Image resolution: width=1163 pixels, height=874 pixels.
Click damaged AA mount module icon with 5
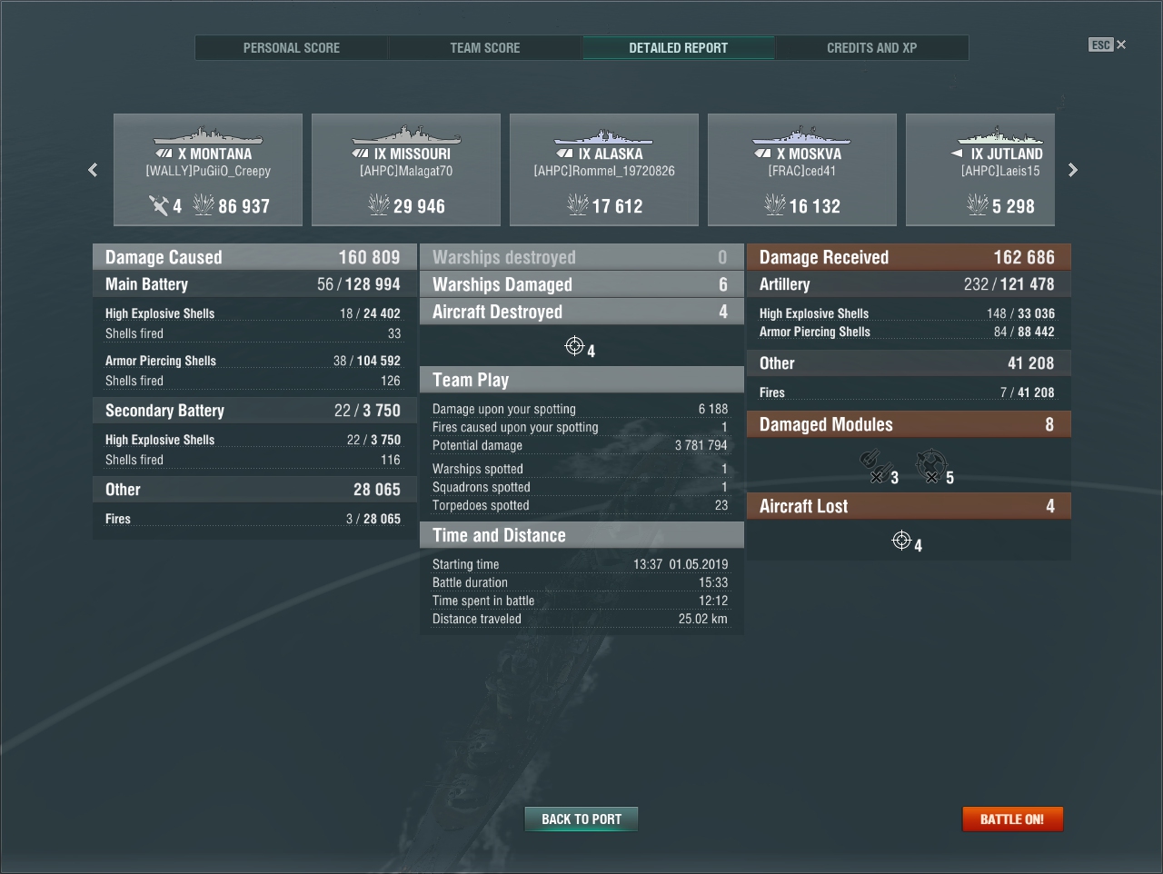click(930, 466)
